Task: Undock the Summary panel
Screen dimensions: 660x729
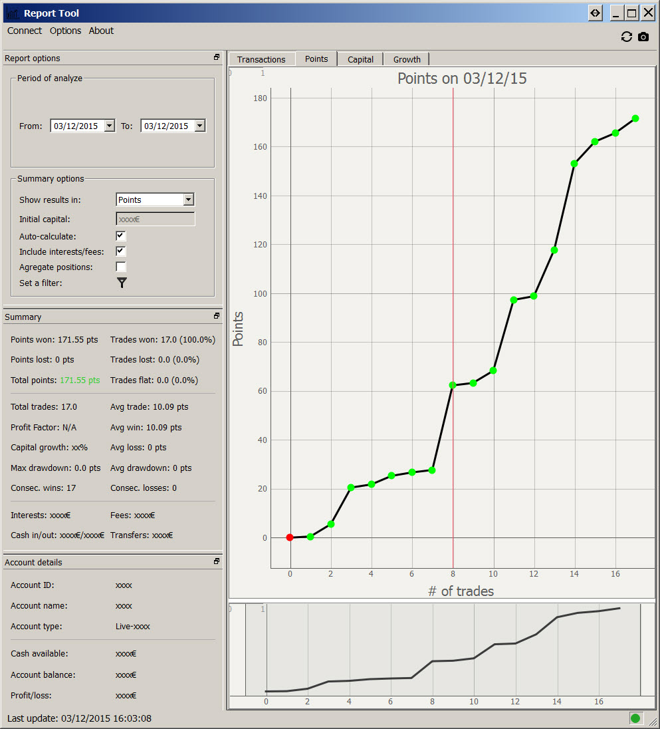Action: click(217, 316)
